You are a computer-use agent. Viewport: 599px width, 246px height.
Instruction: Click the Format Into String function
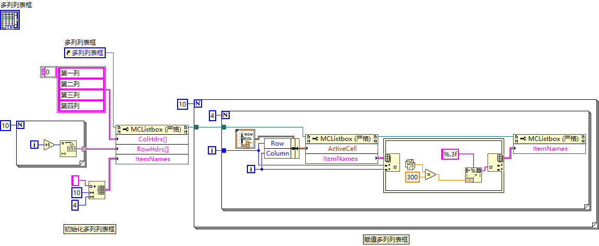coord(473,175)
